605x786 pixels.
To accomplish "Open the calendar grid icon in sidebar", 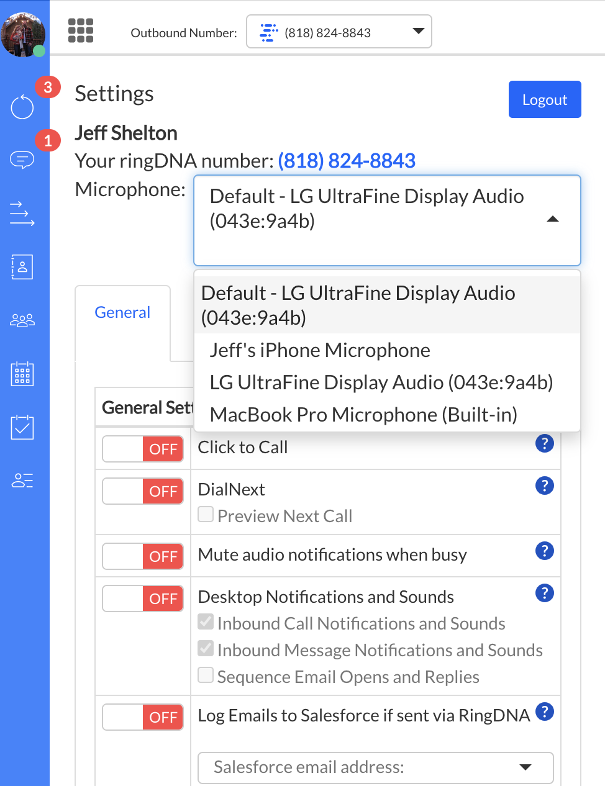I will pos(22,373).
